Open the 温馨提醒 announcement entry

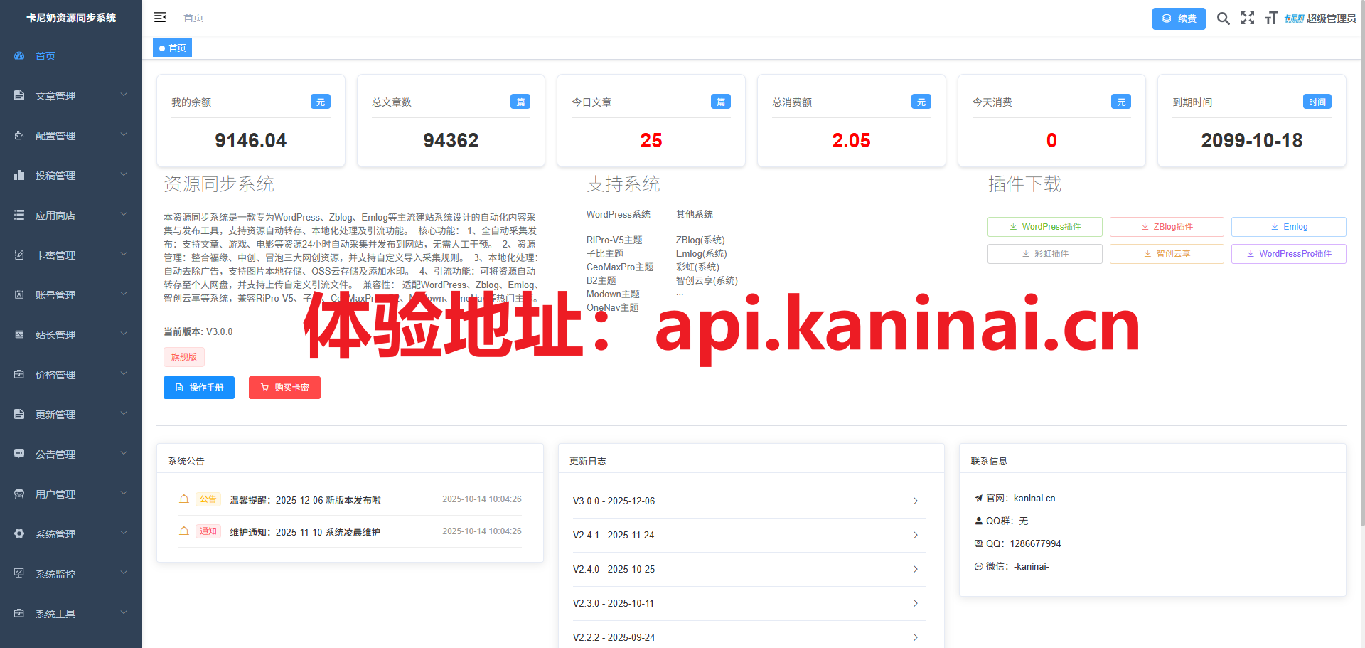pyautogui.click(x=305, y=500)
